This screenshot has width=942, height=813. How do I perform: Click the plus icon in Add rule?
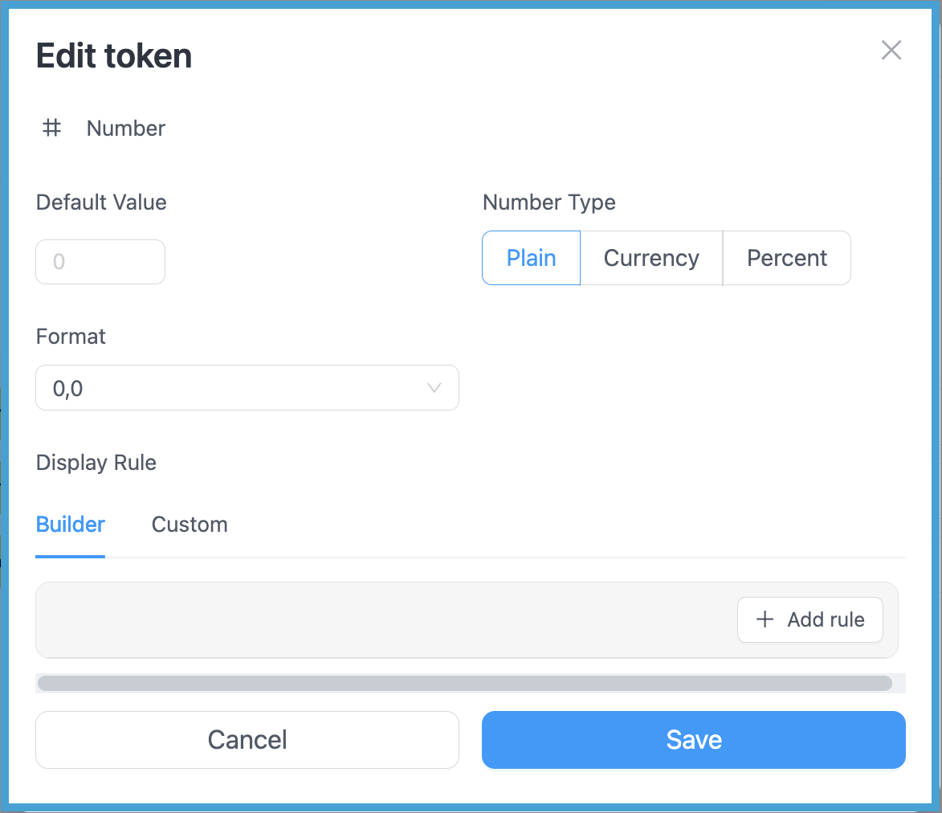[765, 619]
